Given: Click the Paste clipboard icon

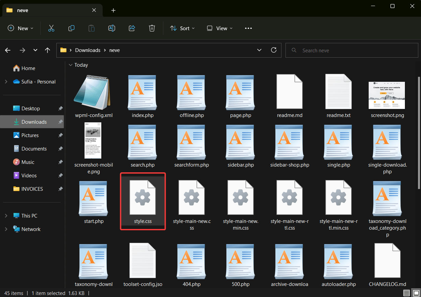Looking at the screenshot, I should (92, 28).
